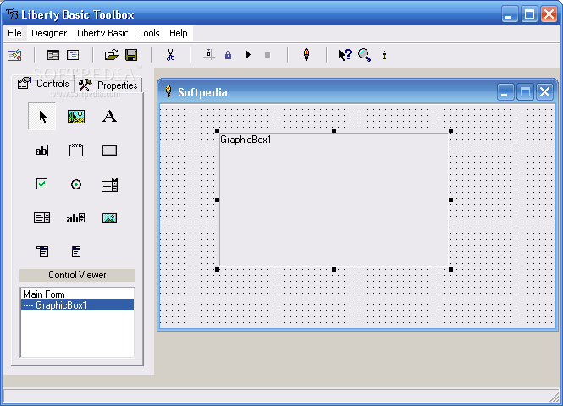Select the graphicbox control tool

coord(76,117)
